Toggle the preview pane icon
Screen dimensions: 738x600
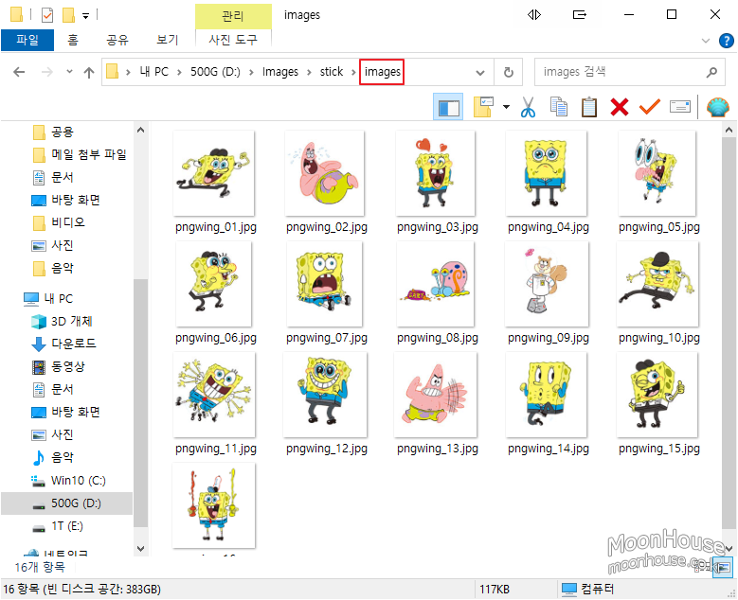448,107
